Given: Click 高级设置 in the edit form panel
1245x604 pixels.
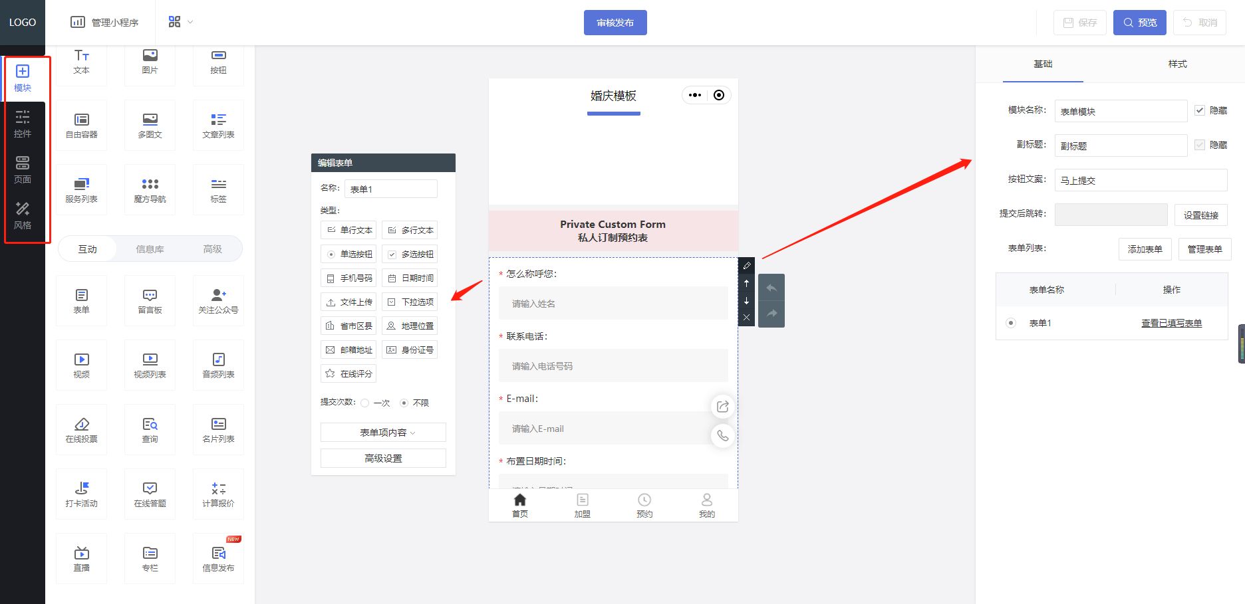Looking at the screenshot, I should (383, 458).
